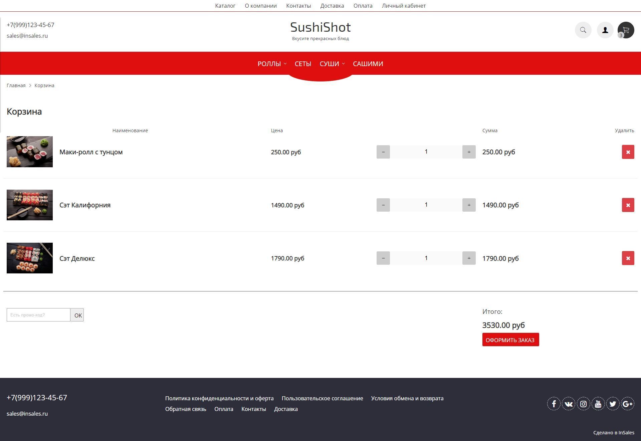Click the SushiShot logo
Viewport: 641px width, 441px height.
[x=320, y=27]
